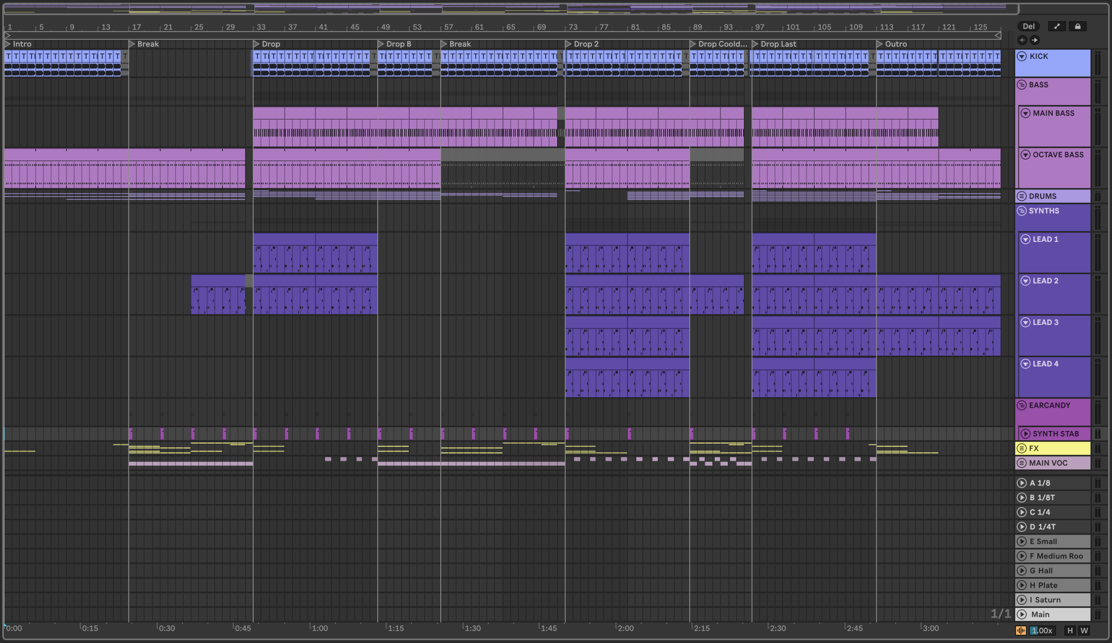Expand the DRUMS group track
Image resolution: width=1112 pixels, height=643 pixels.
(x=1022, y=196)
